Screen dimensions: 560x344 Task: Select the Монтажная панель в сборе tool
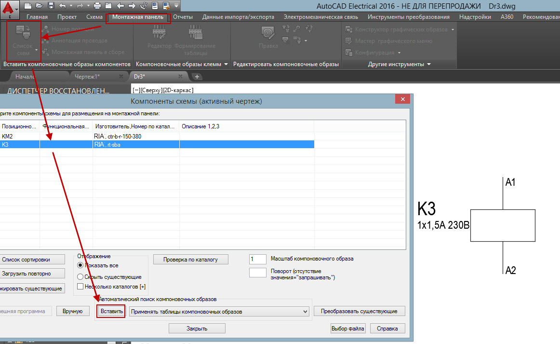pyautogui.click(x=83, y=52)
